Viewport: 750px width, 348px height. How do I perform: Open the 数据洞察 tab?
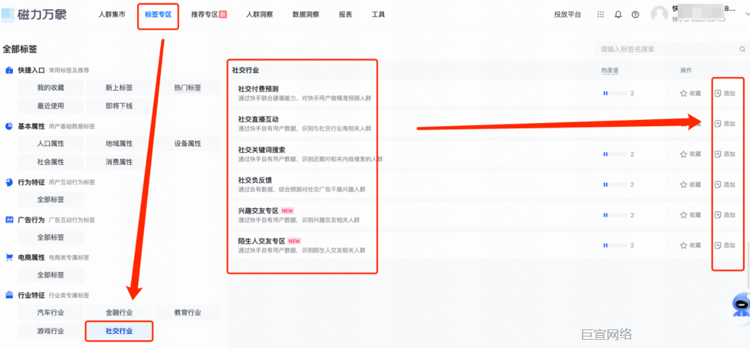pyautogui.click(x=306, y=15)
